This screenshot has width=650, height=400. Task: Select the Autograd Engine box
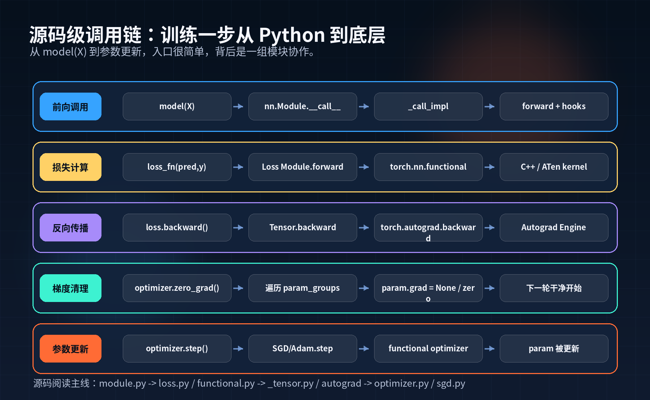[554, 227]
